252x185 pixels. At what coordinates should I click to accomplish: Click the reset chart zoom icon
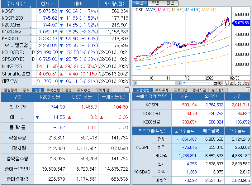(x=247, y=83)
